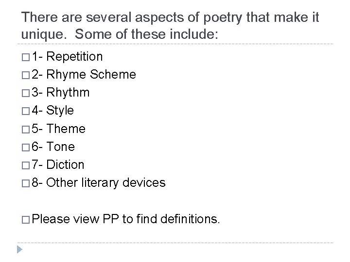Viewport: 350px width, 262px height.
Task: Click the square bullet before '1- Repetition'
Action: point(25,57)
